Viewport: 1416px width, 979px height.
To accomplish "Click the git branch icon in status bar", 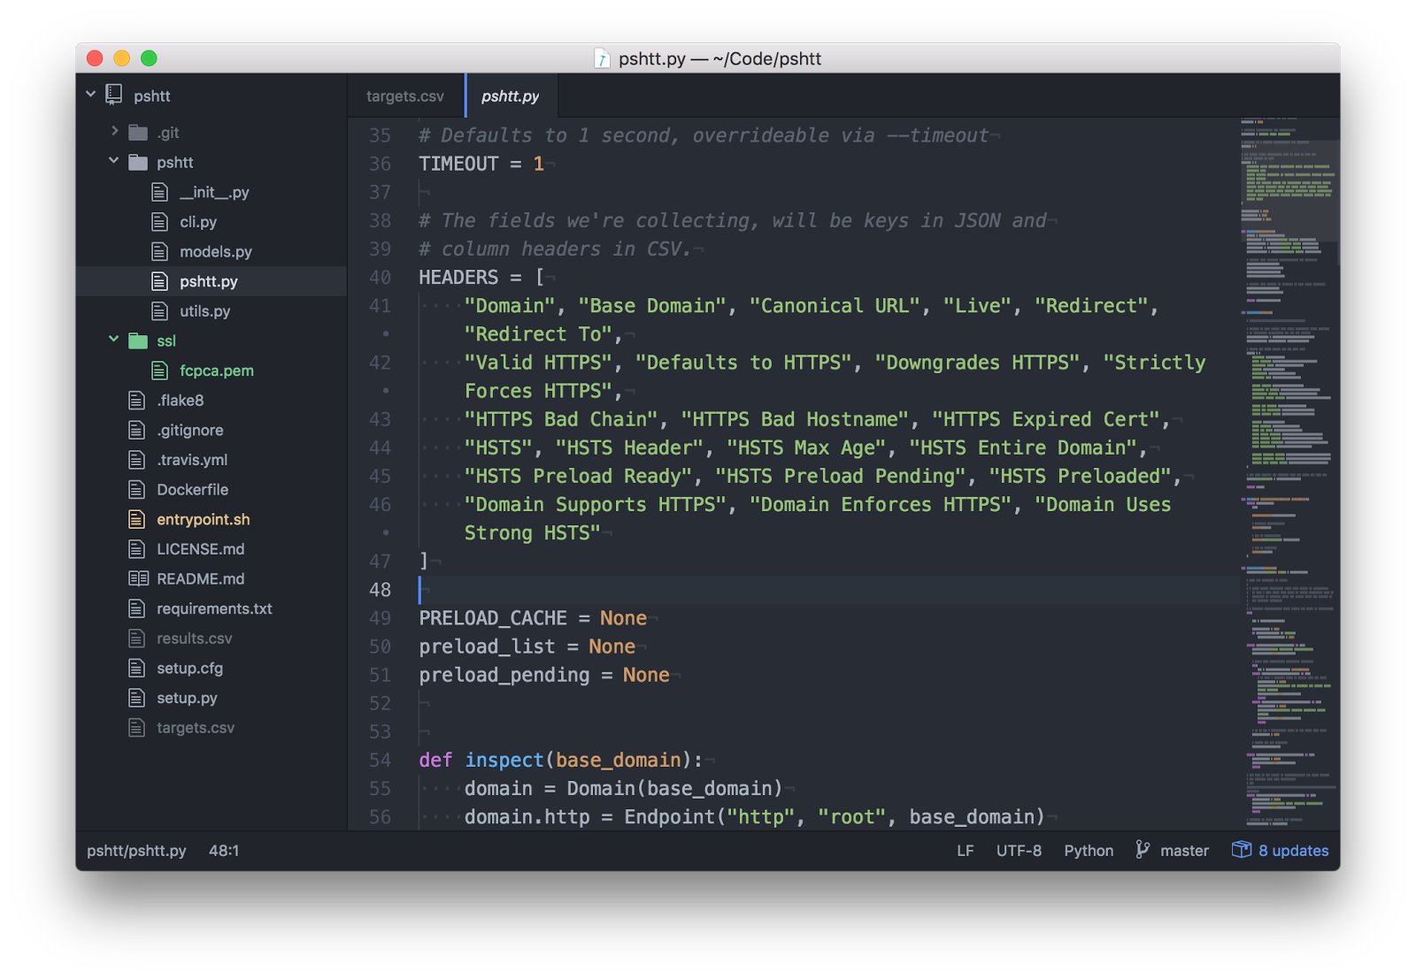I will pyautogui.click(x=1143, y=850).
